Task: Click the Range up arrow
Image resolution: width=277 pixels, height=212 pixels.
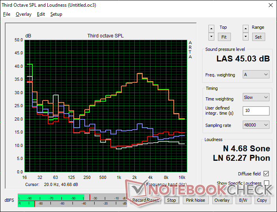Action: coord(245,29)
